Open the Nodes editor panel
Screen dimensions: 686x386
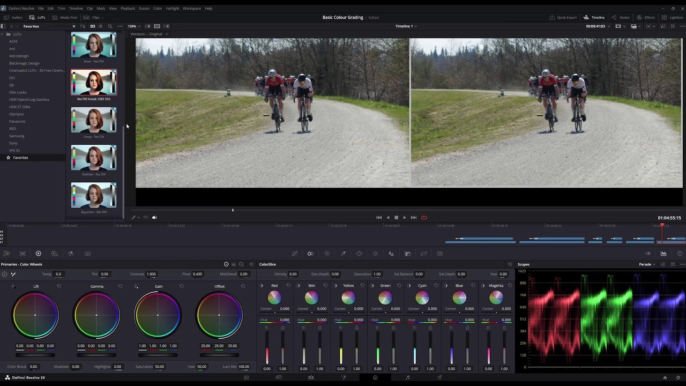[x=621, y=17]
